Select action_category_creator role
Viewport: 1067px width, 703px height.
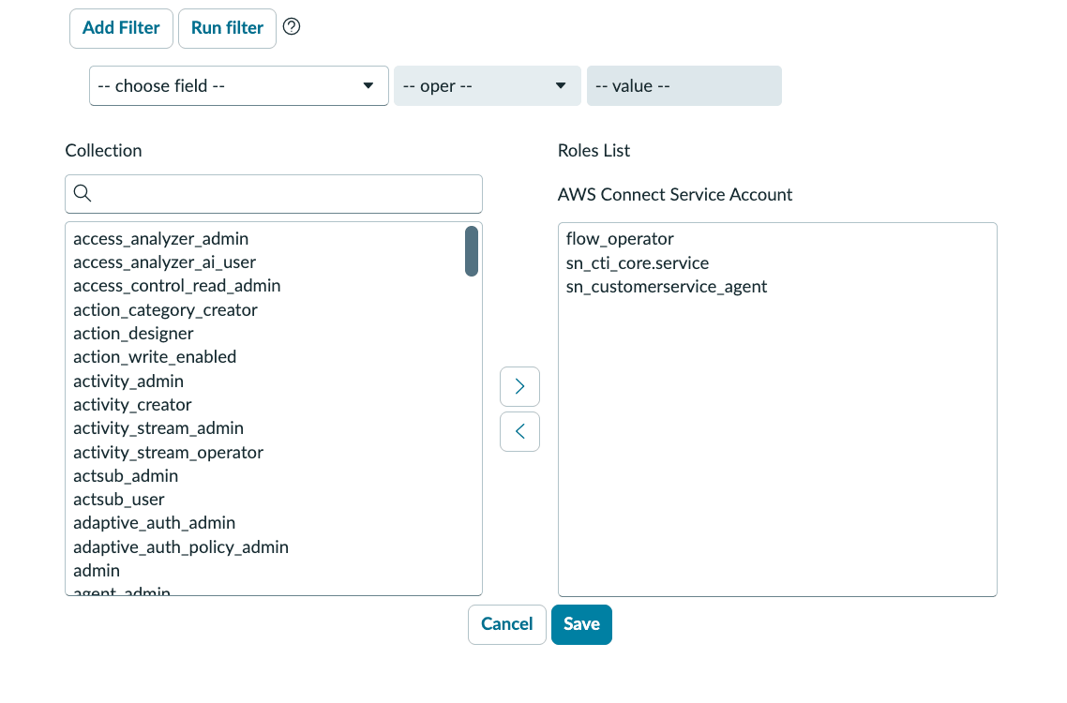(165, 309)
